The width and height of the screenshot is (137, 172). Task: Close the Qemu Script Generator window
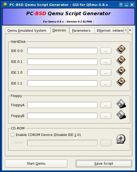point(132,5)
